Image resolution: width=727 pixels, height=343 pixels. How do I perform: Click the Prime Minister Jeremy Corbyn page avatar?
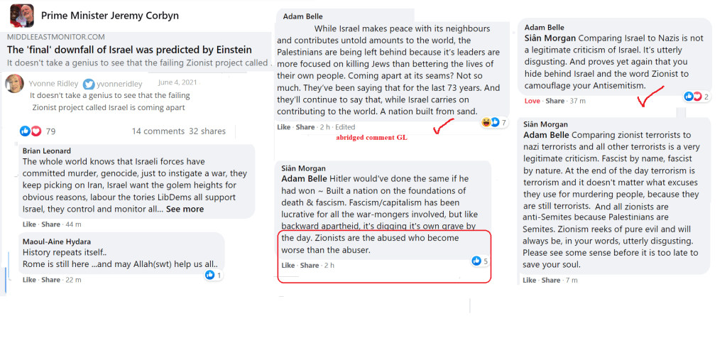pyautogui.click(x=21, y=15)
